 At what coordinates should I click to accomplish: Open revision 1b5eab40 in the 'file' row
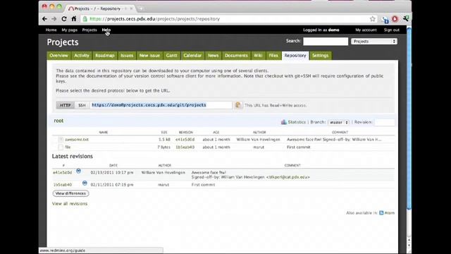pos(185,147)
